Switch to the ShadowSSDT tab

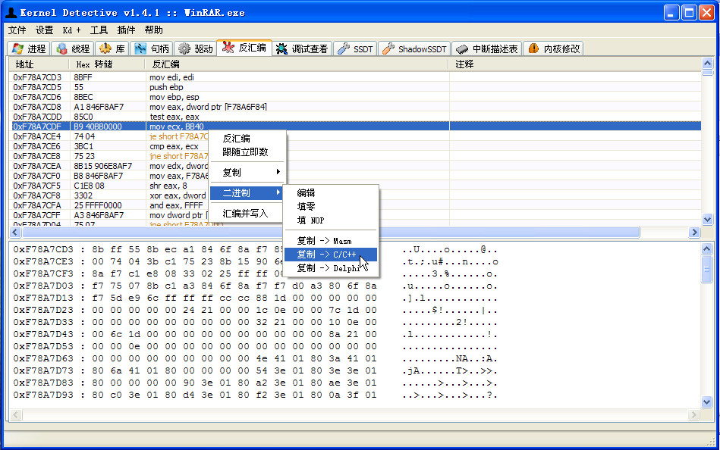tap(414, 48)
